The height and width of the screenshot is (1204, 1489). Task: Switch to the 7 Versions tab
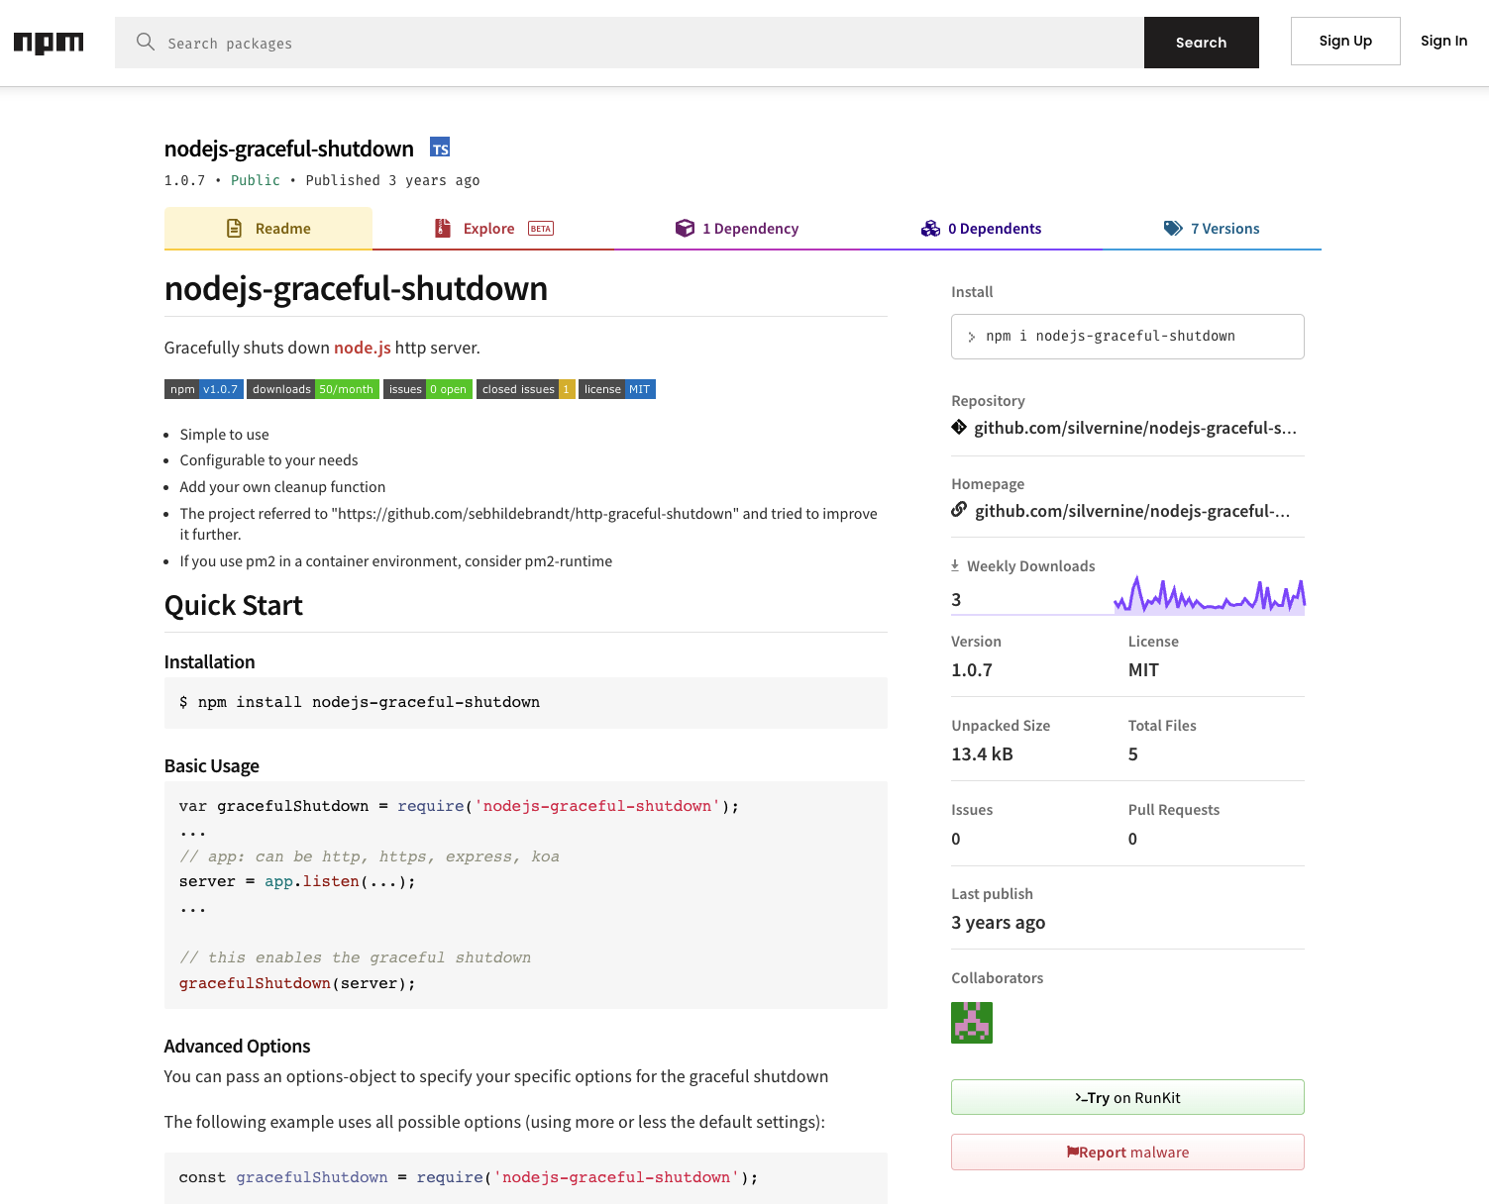(1225, 228)
